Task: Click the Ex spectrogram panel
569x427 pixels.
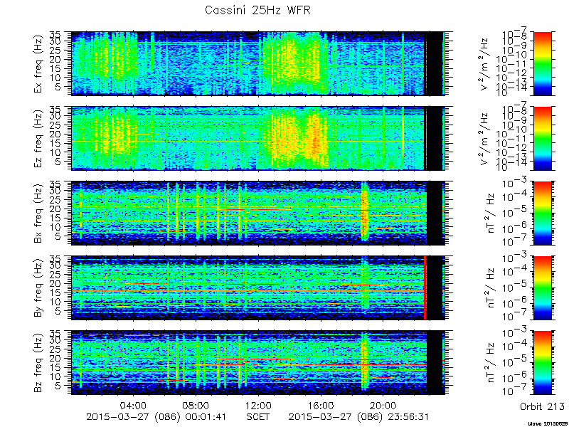Action: coord(258,63)
